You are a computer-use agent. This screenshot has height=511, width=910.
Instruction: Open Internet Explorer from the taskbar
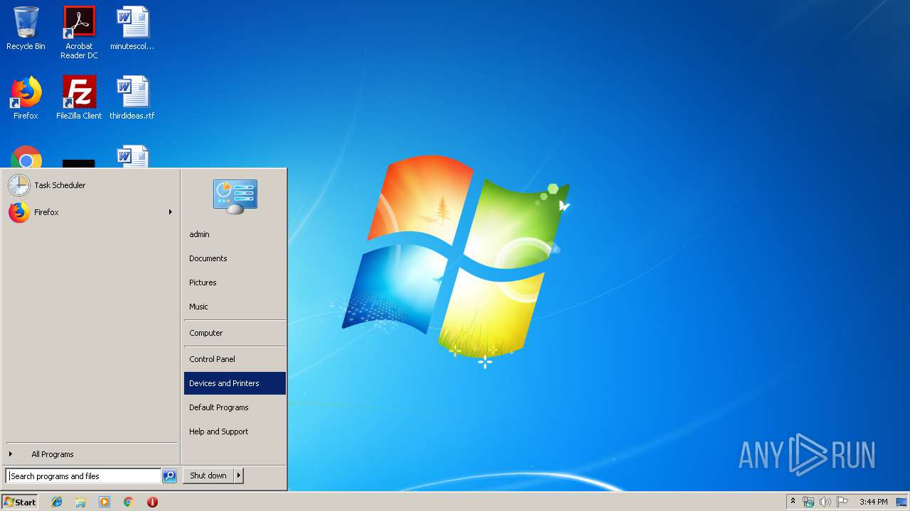(57, 502)
